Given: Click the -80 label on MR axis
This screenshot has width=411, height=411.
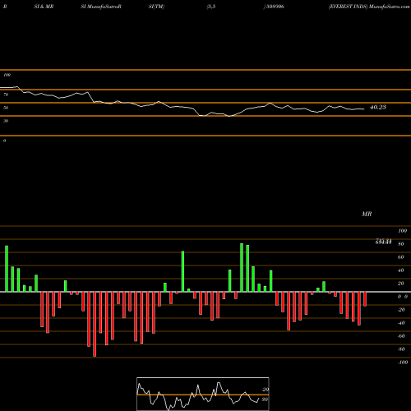Looking at the screenshot, I should coord(401,349).
